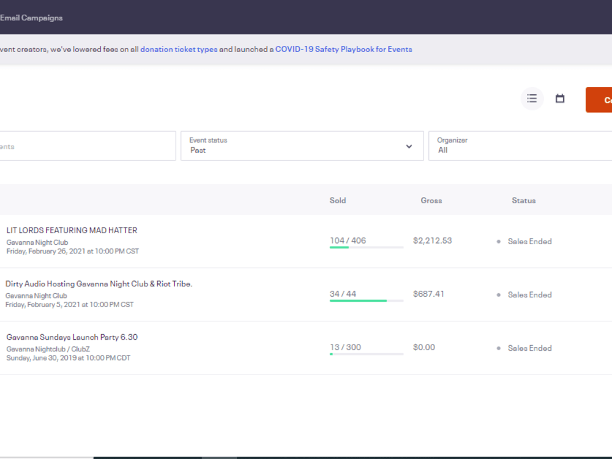
Task: Open the Email Campaigns menu item
Action: coord(31,18)
